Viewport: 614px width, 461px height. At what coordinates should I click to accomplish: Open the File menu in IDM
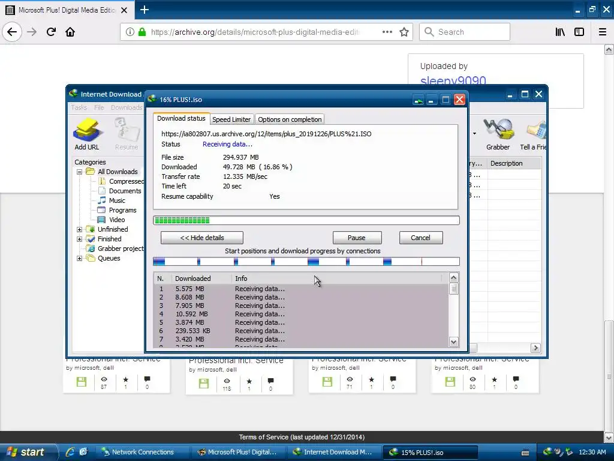(99, 107)
